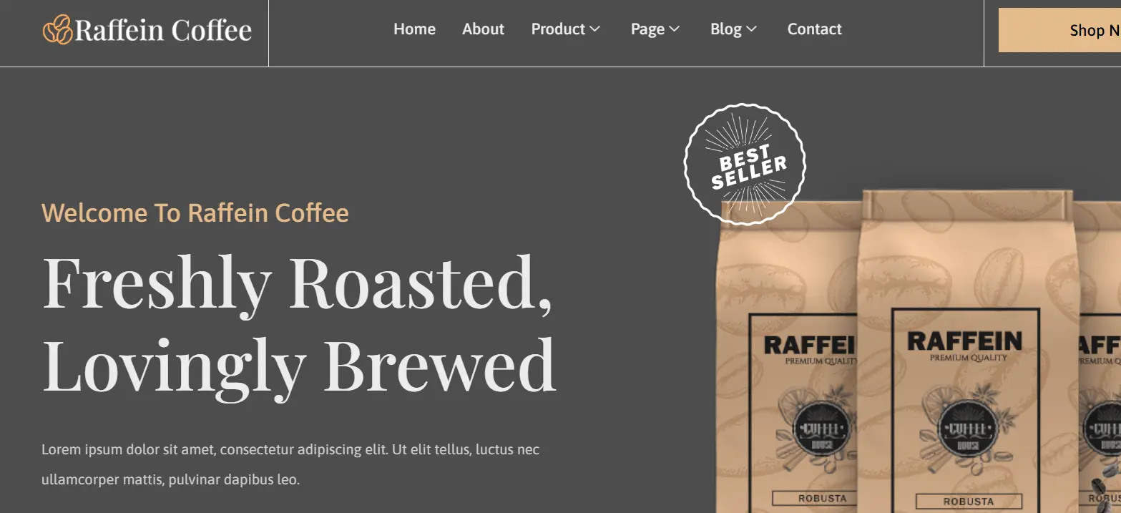Go to the About page
The height and width of the screenshot is (513, 1121).
(483, 29)
